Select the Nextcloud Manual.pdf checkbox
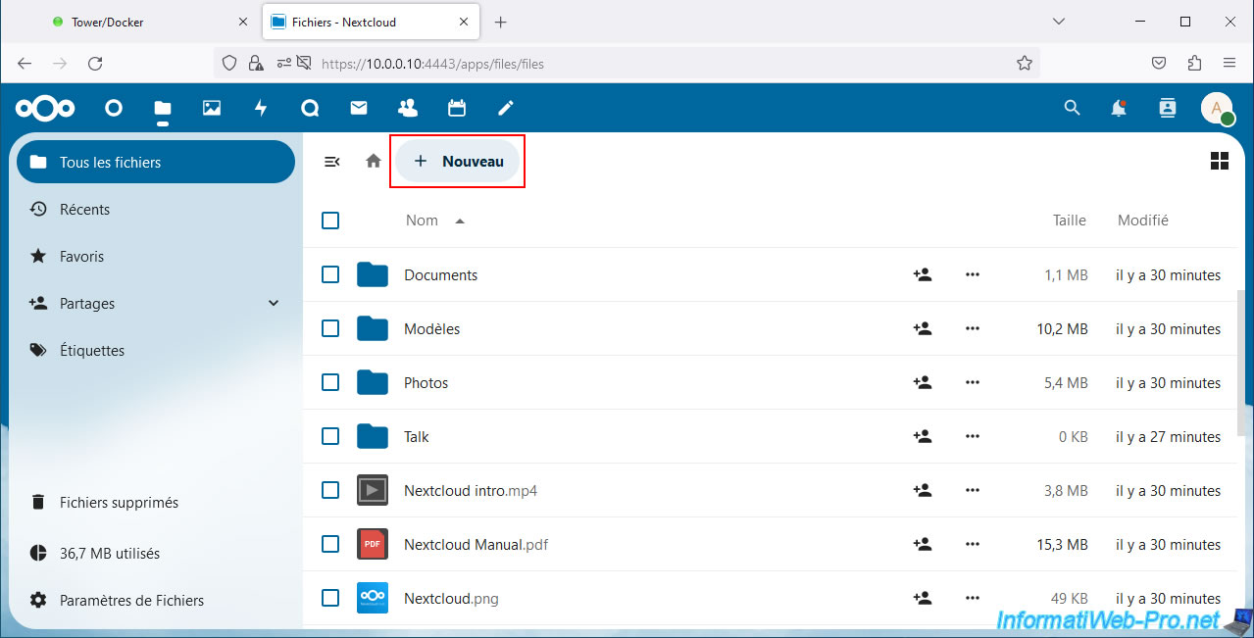The height and width of the screenshot is (638, 1254). [x=330, y=544]
